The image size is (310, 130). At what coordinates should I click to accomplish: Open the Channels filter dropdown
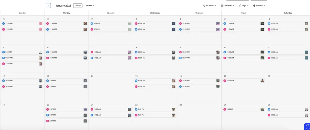227,5
